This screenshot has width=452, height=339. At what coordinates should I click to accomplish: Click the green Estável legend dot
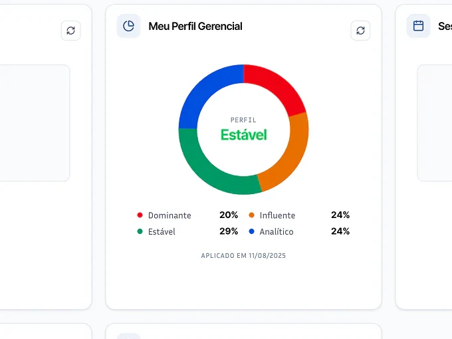coord(140,231)
